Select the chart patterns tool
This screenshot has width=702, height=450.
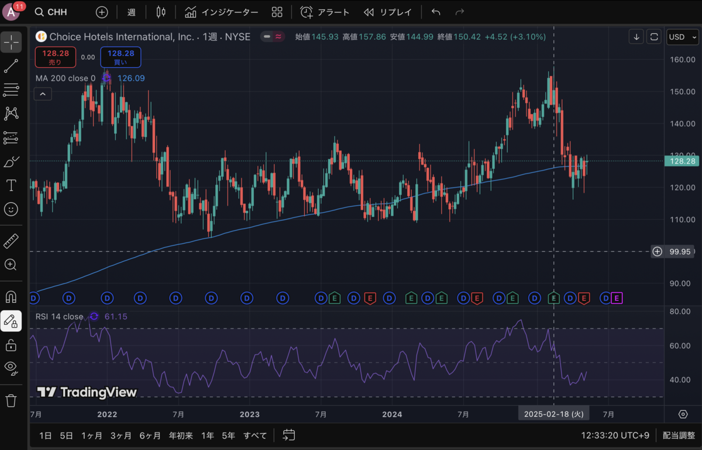point(11,113)
